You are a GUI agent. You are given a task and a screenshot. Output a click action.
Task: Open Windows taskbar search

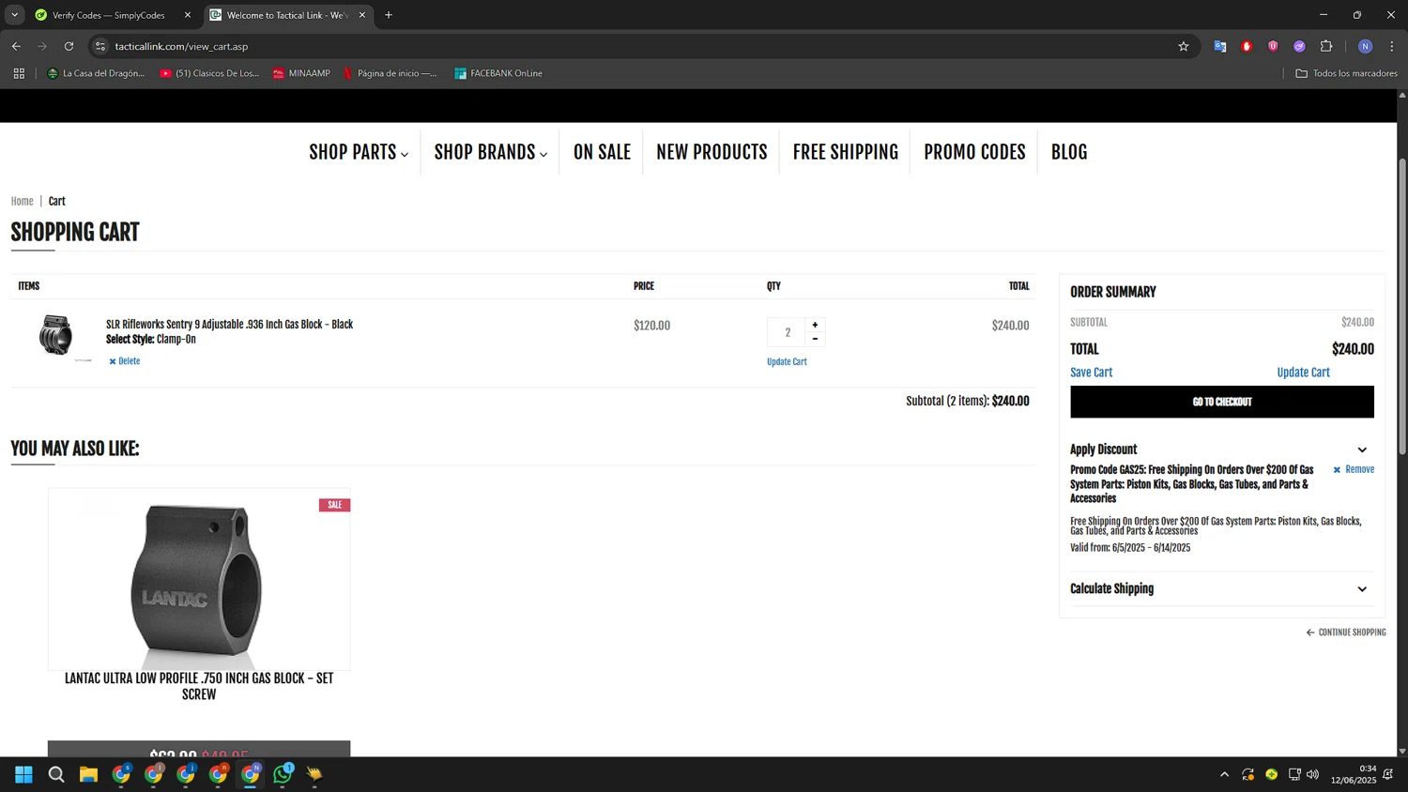click(56, 774)
